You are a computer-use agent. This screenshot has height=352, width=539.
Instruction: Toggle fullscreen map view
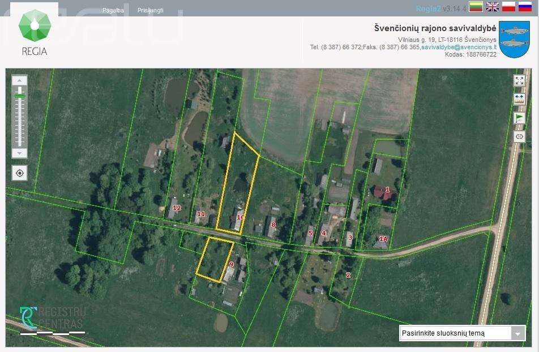tap(519, 80)
